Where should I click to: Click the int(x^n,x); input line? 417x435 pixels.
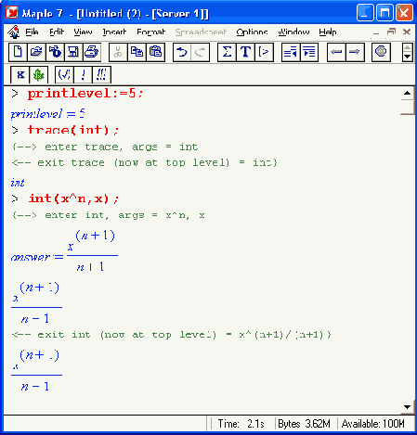click(x=73, y=198)
